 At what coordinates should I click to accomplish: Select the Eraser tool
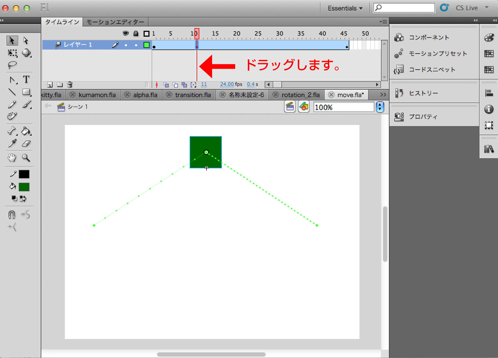point(26,144)
